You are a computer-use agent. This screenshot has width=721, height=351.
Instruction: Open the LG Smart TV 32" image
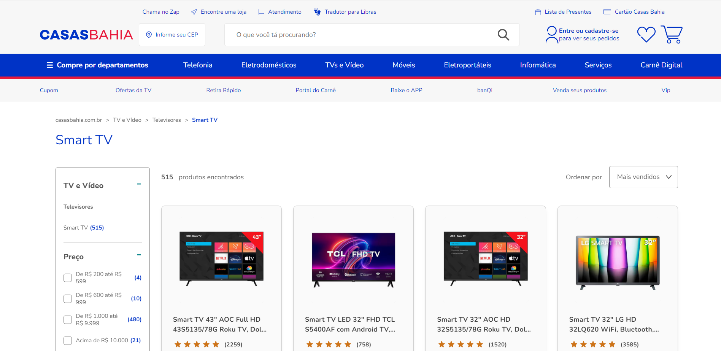coord(618,263)
